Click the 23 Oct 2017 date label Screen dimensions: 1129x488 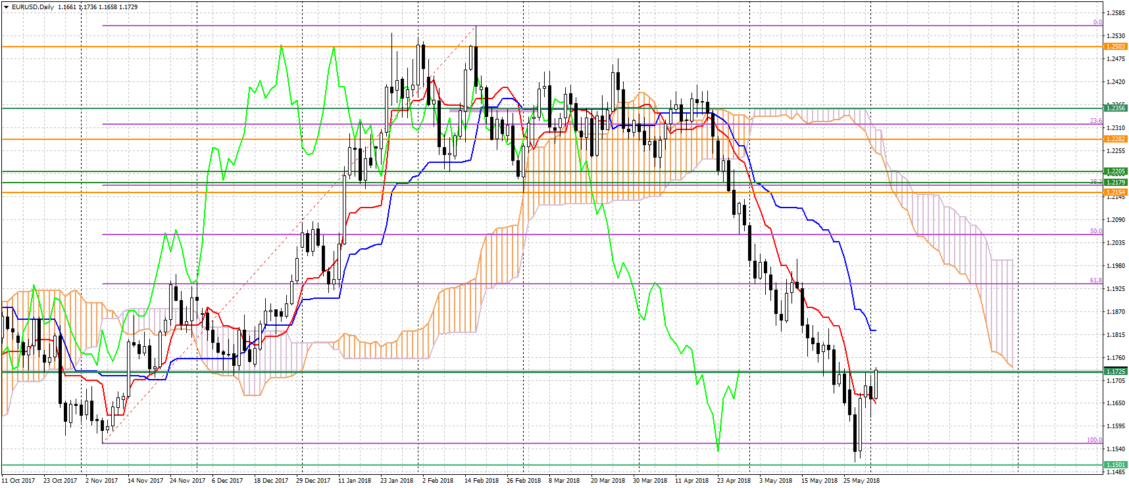[x=61, y=481]
